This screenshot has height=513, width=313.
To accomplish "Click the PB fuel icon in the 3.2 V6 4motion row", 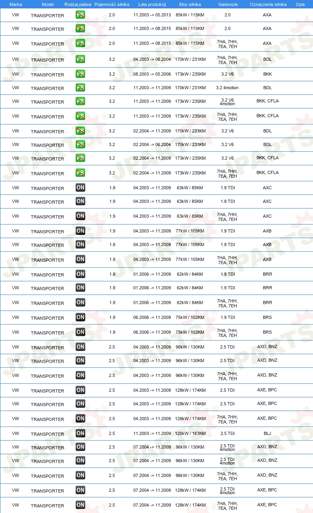I will point(80,101).
